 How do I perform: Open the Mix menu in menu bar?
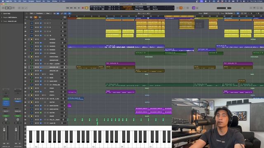(x=44, y=1)
